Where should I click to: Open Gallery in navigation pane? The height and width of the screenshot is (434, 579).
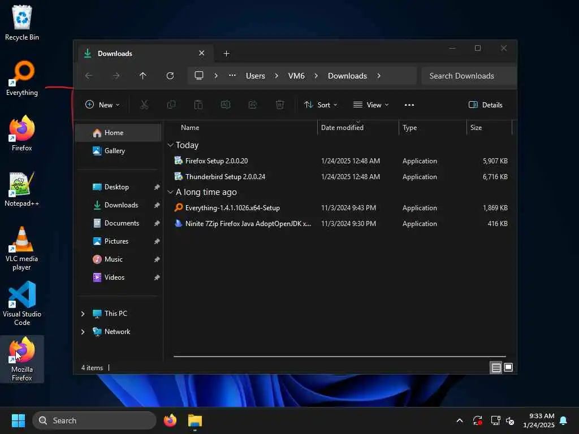click(118, 151)
